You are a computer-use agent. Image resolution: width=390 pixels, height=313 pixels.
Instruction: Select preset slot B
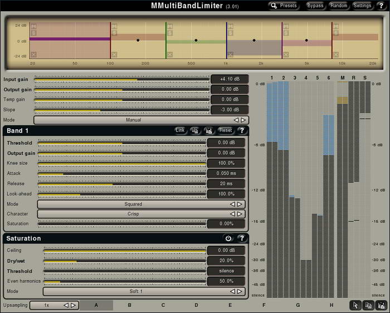coord(130,305)
